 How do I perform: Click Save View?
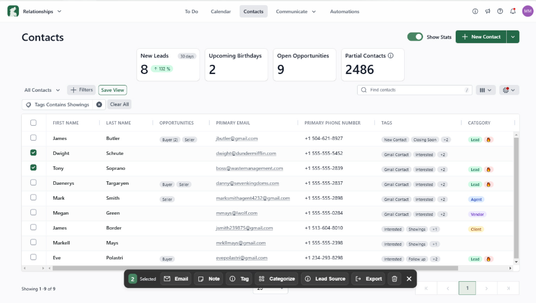[112, 90]
